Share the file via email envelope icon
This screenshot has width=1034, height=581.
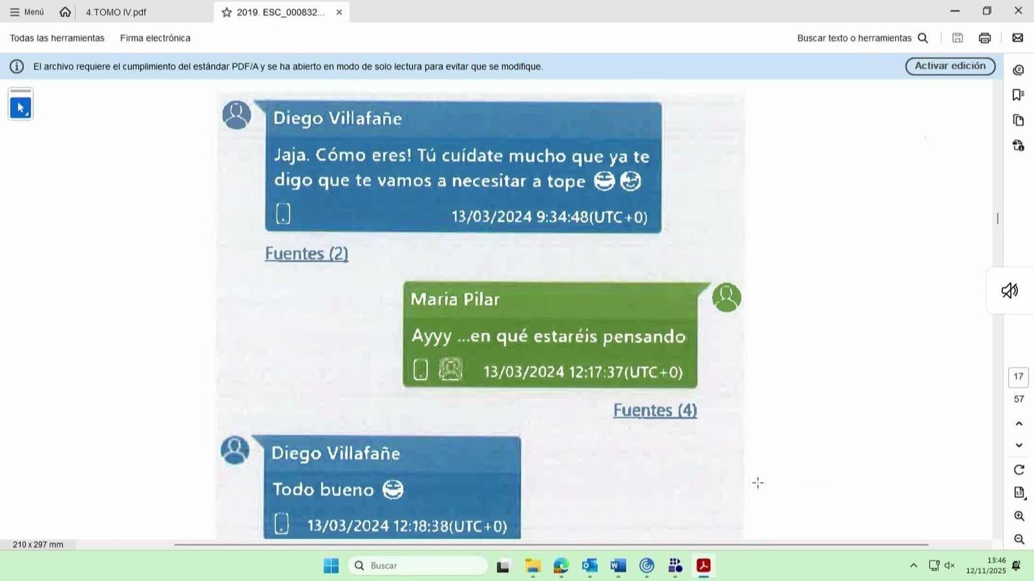point(1017,38)
